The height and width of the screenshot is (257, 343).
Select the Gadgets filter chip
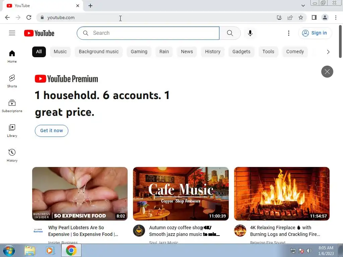pos(241,52)
